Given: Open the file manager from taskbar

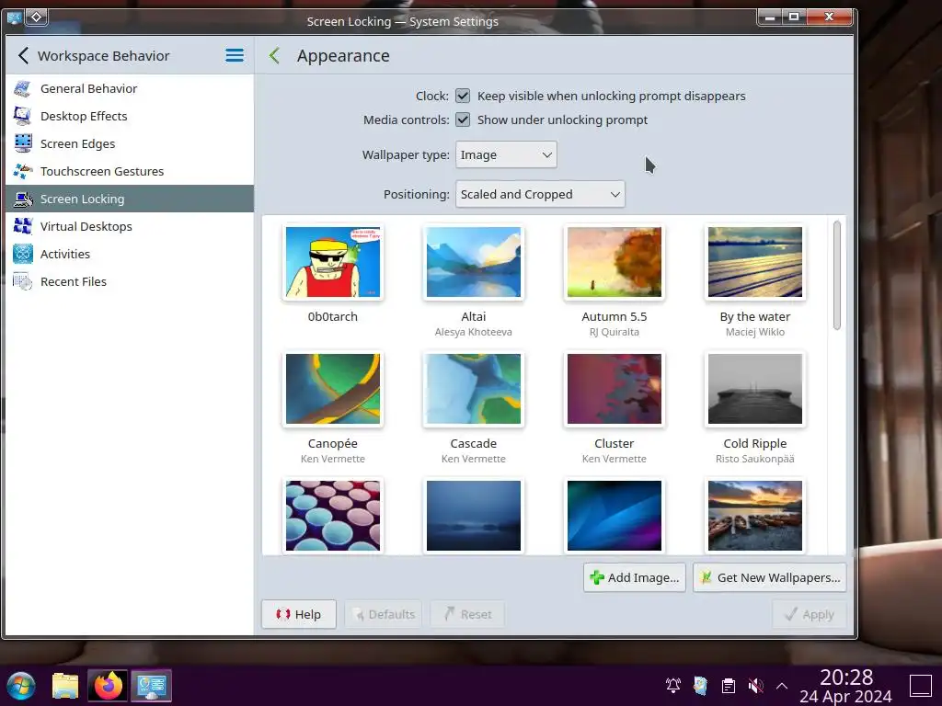Looking at the screenshot, I should pyautogui.click(x=65, y=686).
